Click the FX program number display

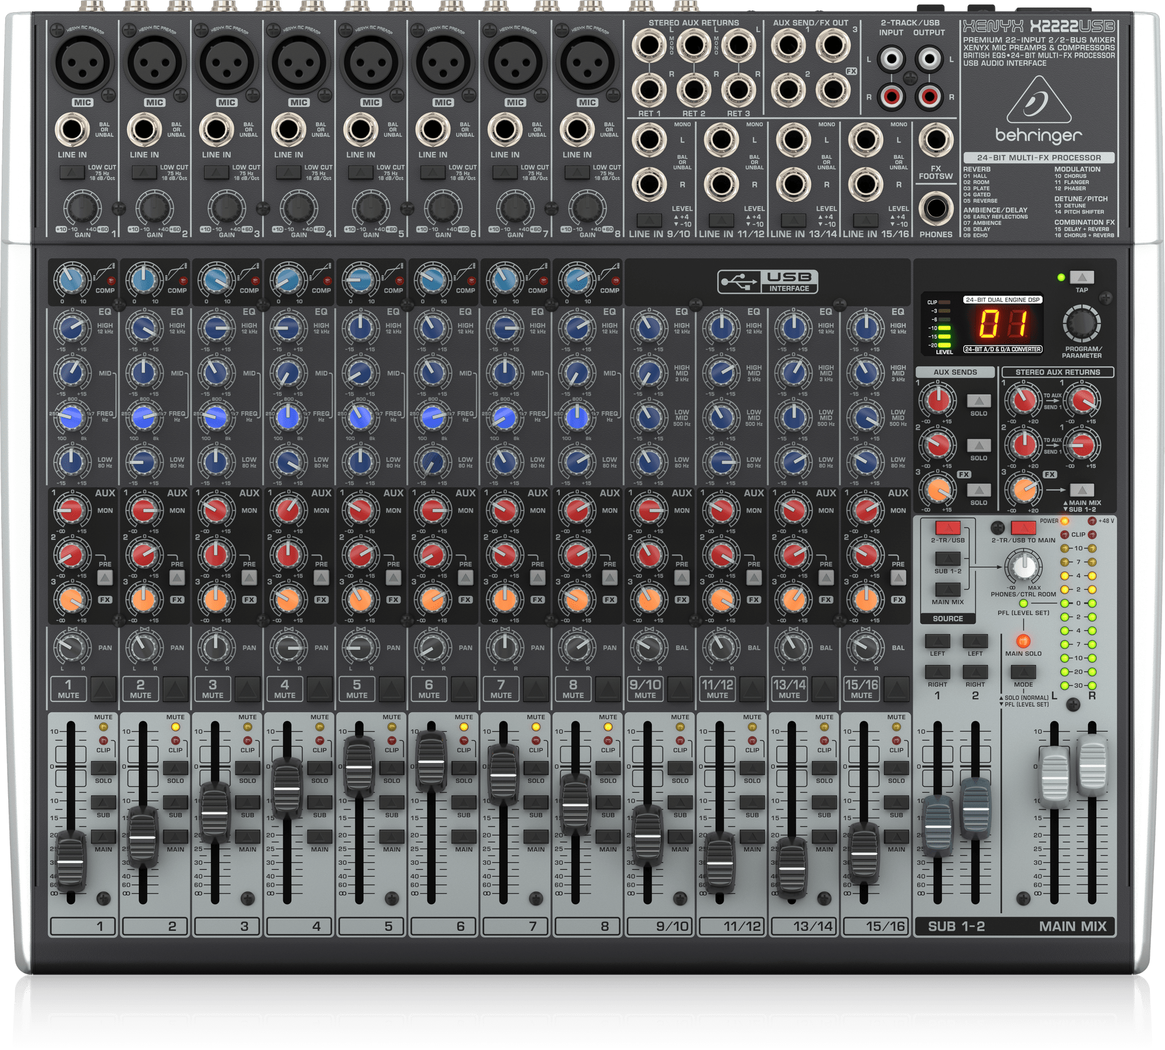click(1002, 324)
